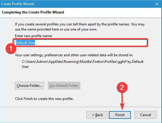Click the Completing the Create Profile Wizard heading
162x123 pixels.
tap(33, 12)
